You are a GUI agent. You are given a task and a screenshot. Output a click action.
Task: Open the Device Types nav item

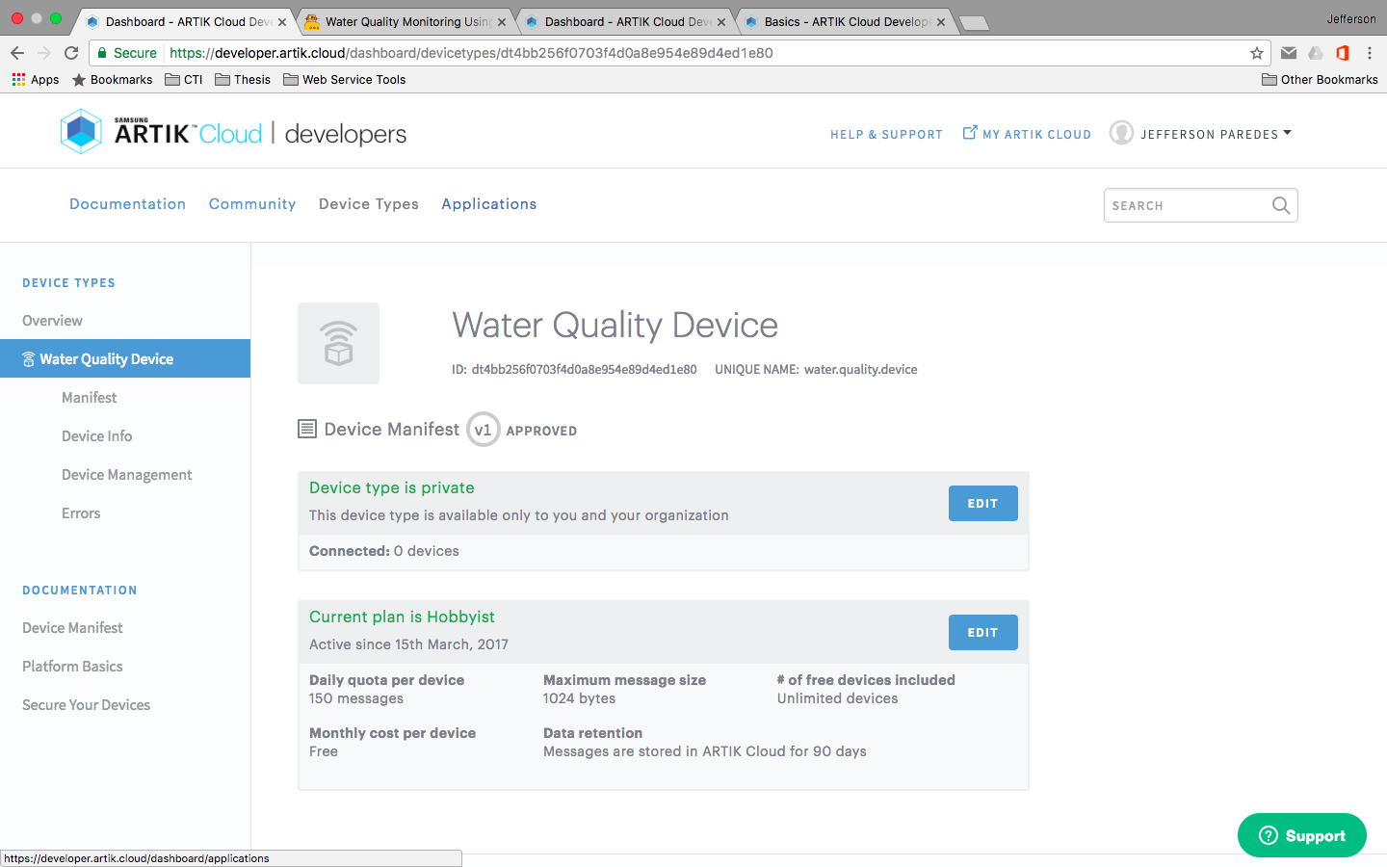369,204
